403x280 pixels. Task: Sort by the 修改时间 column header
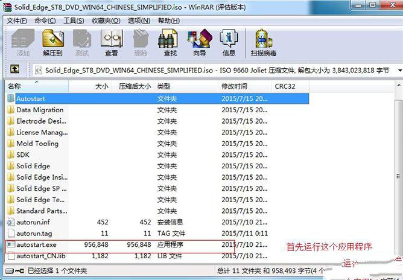(x=245, y=86)
